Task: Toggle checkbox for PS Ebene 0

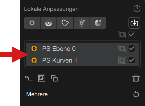Action: pos(132,48)
